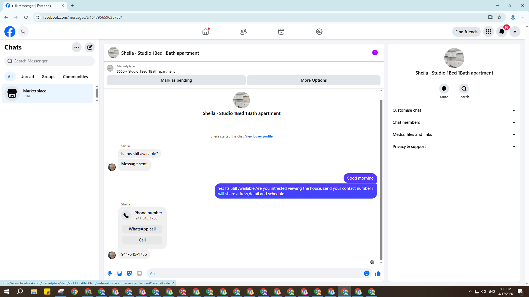The image size is (529, 297).
Task: Compose a new message icon
Action: click(90, 47)
